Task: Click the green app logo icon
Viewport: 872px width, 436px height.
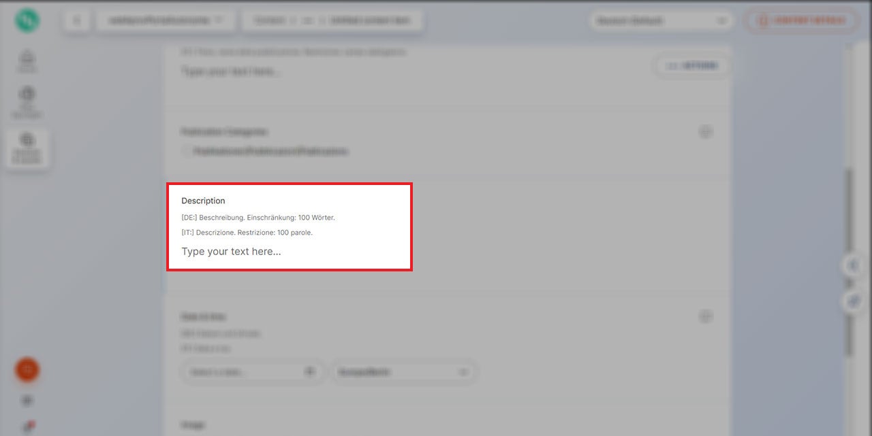Action: coord(27,20)
